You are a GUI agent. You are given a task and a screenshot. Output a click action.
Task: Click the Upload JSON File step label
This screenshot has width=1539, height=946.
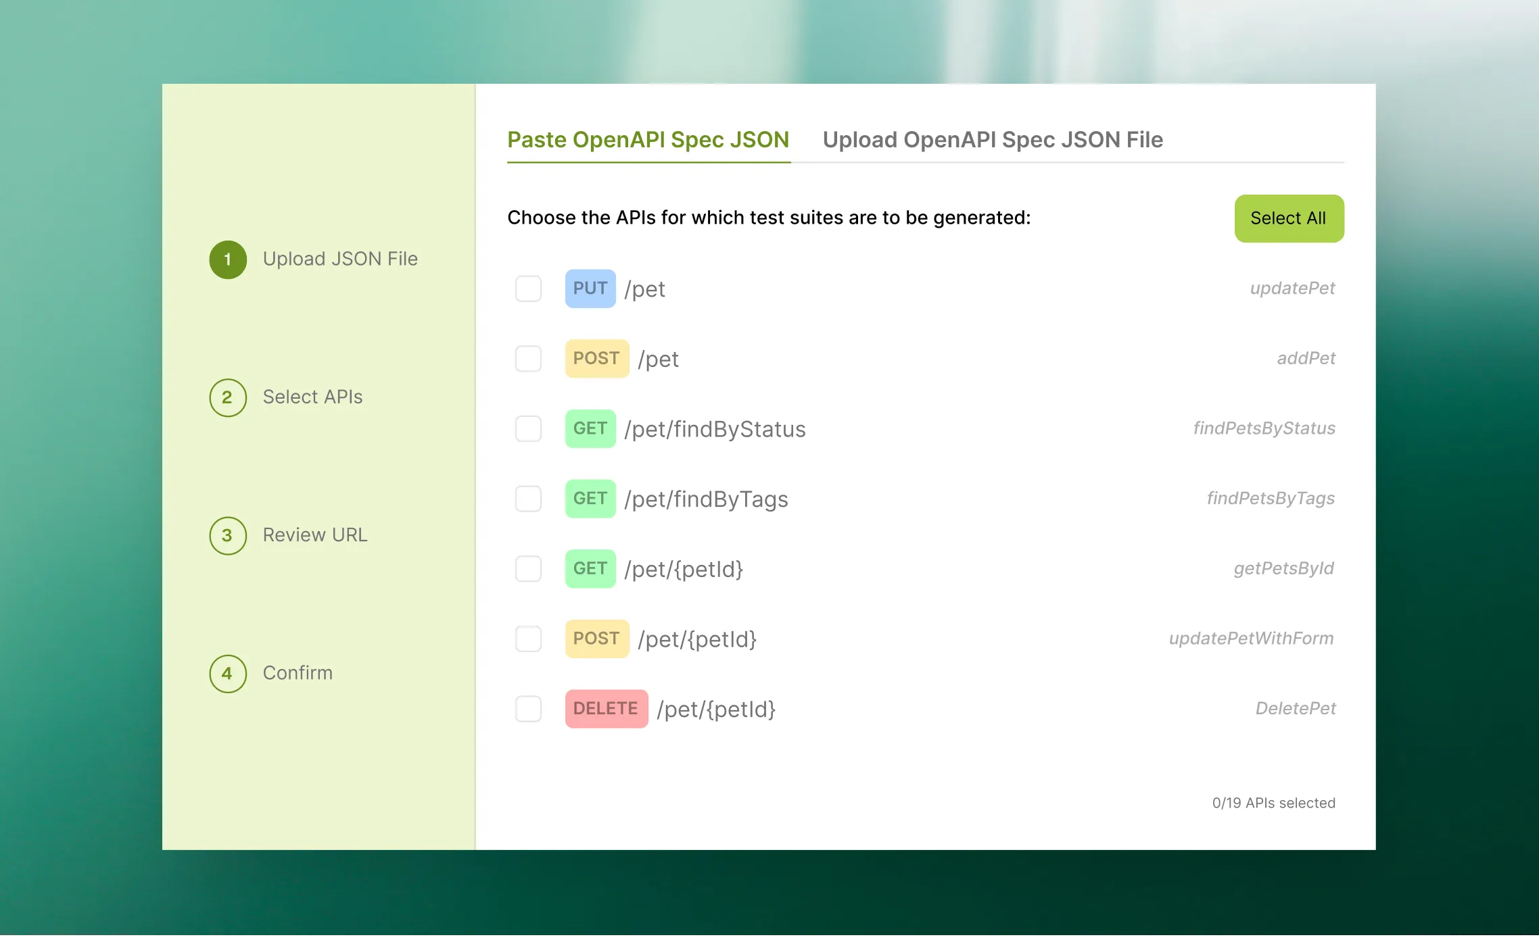pyautogui.click(x=340, y=259)
